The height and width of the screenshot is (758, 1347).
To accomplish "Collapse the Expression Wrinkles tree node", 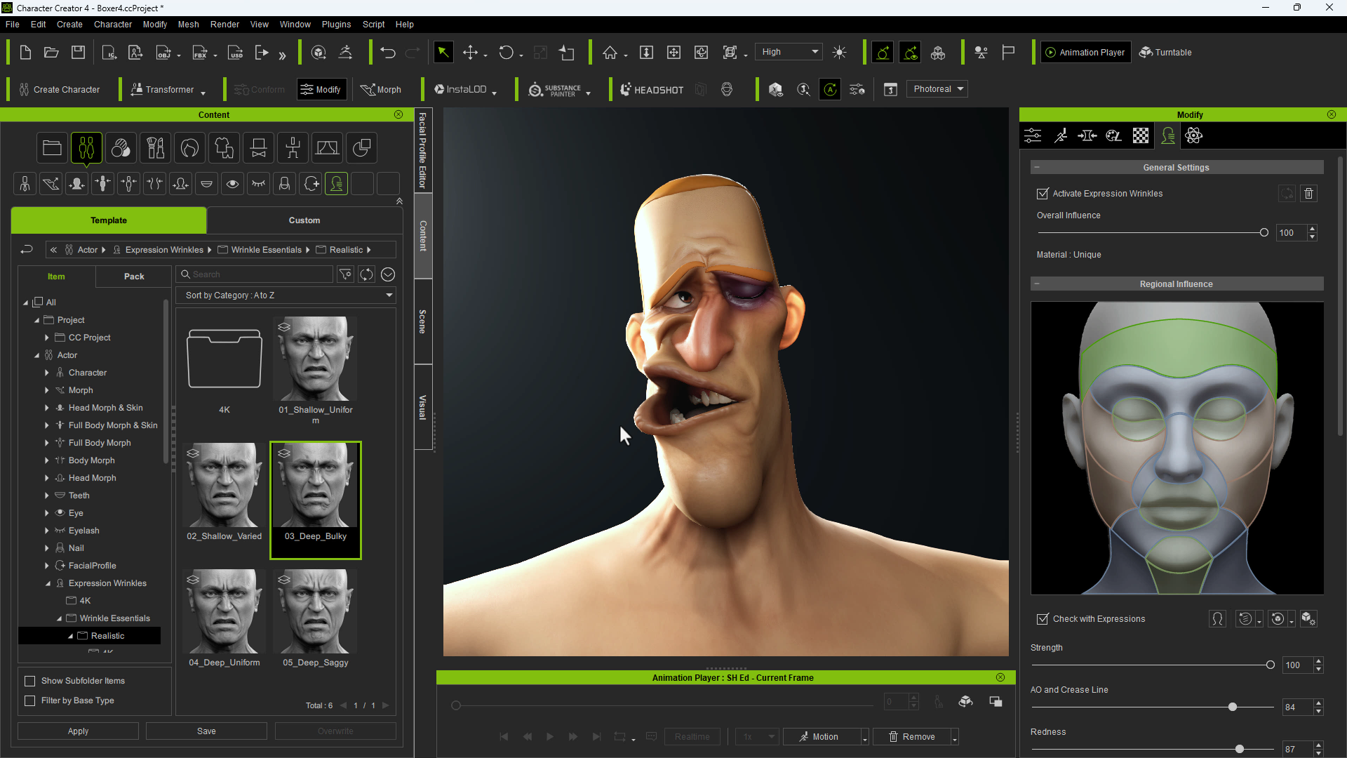I will coord(48,583).
